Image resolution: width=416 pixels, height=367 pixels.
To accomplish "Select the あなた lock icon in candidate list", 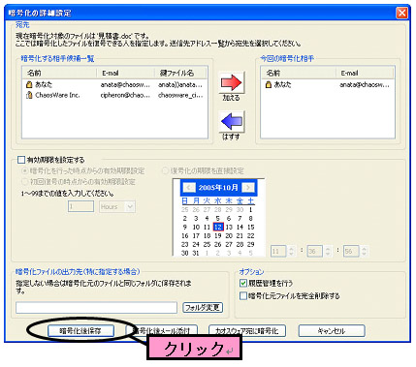I will pyautogui.click(x=29, y=84).
